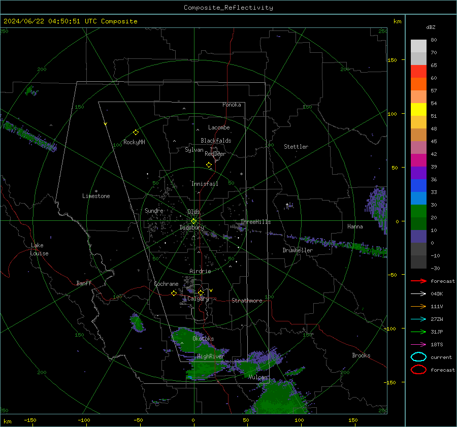Click the yellow diamond marker under Cochrane
Screen dimensions: 457x427
click(174, 293)
